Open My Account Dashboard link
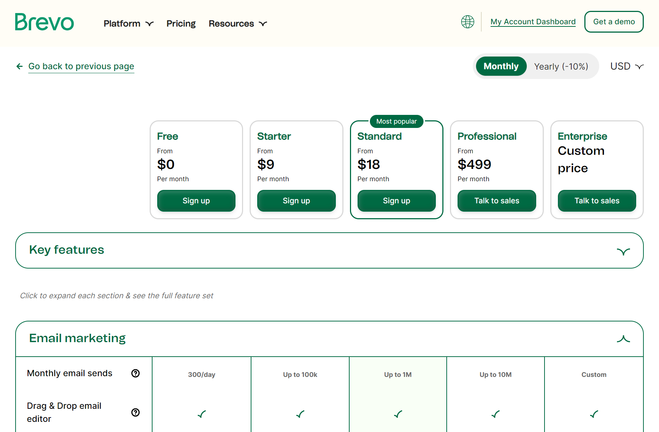 (x=533, y=21)
